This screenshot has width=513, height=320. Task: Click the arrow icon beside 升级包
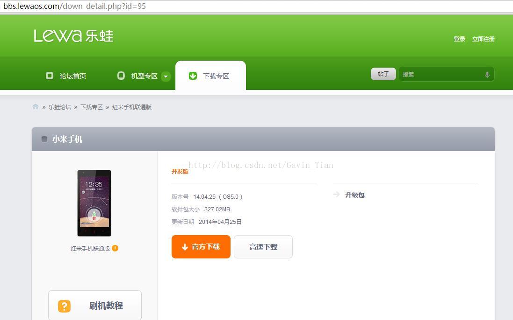tap(336, 195)
